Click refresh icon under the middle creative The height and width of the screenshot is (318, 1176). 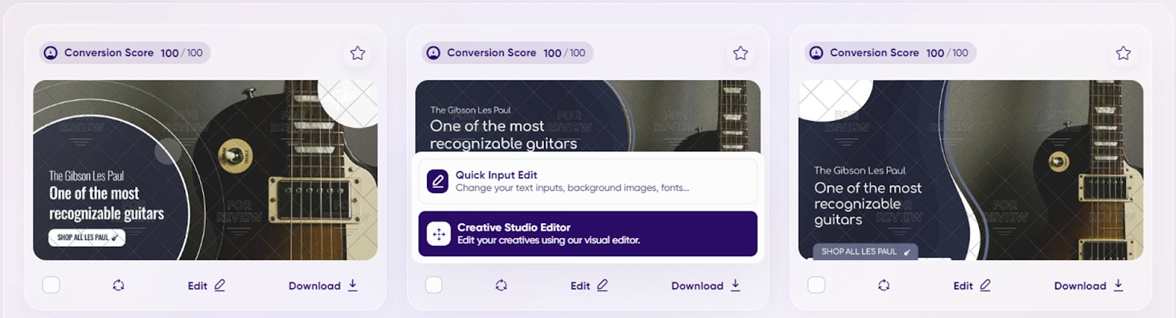point(501,285)
